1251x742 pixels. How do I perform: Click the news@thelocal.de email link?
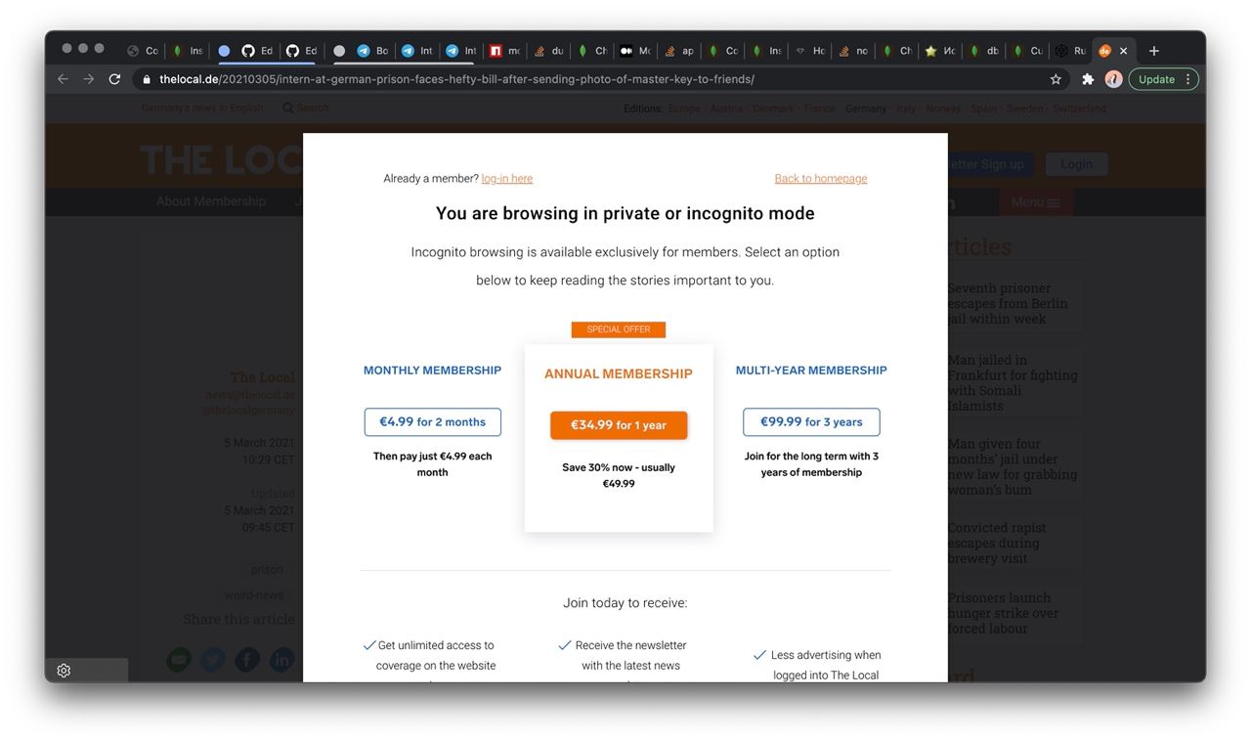click(x=250, y=395)
